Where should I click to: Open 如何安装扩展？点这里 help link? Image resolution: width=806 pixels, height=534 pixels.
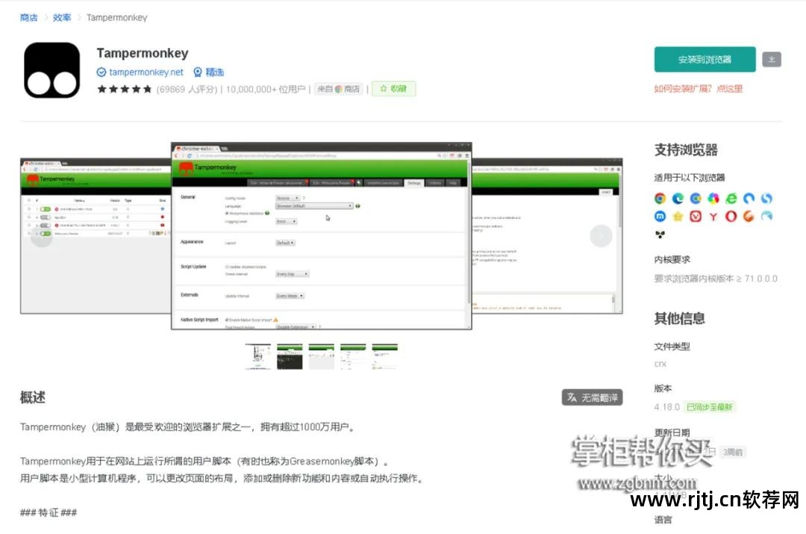point(698,89)
